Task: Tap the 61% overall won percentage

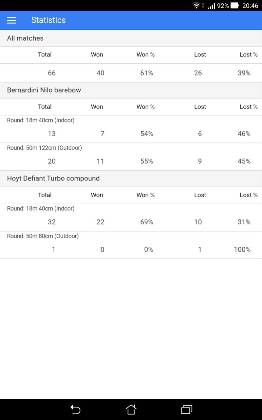Action: (x=147, y=73)
